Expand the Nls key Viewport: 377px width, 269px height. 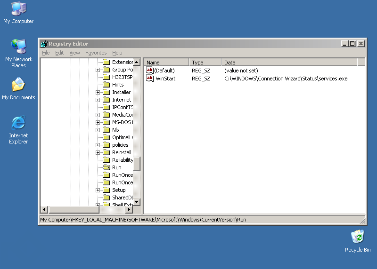(98, 130)
